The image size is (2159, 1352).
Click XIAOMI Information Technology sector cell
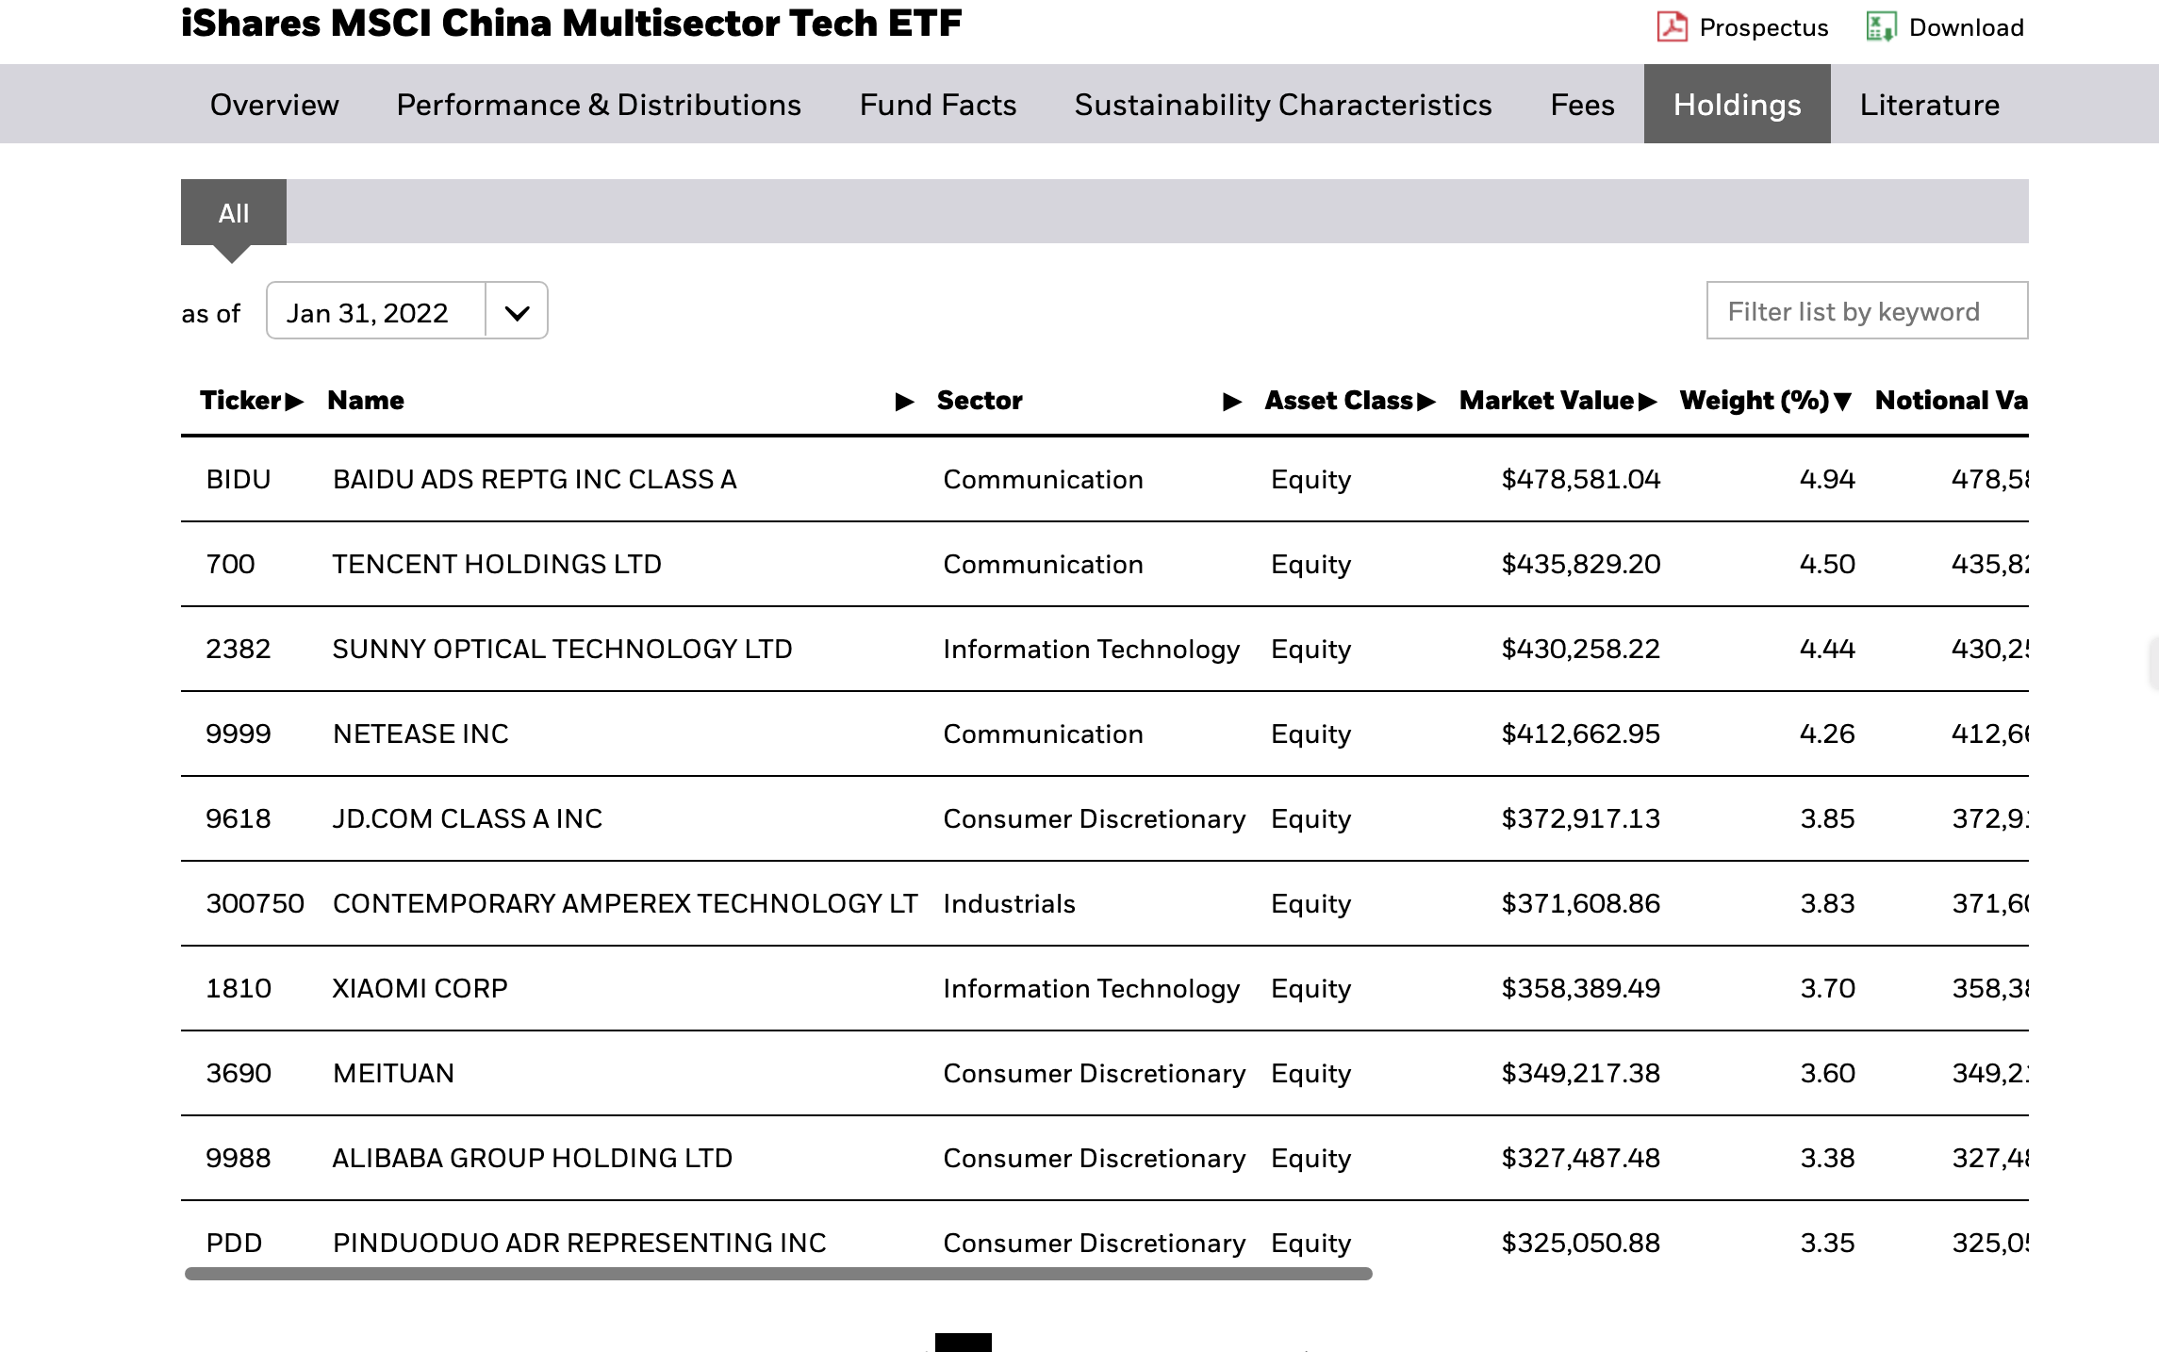pos(1091,988)
